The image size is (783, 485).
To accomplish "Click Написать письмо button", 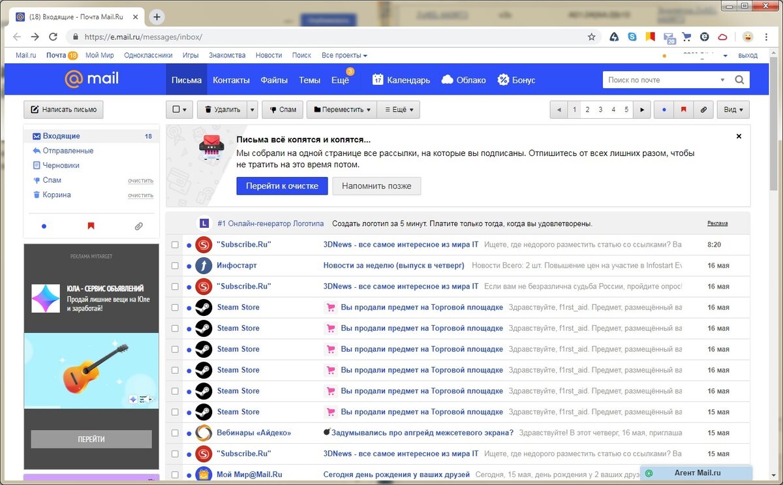I will pyautogui.click(x=63, y=110).
